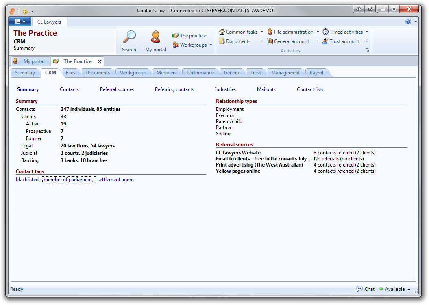The height and width of the screenshot is (305, 429).
Task: Open the quick access toolbar dropdown arrow
Action: tap(32, 11)
